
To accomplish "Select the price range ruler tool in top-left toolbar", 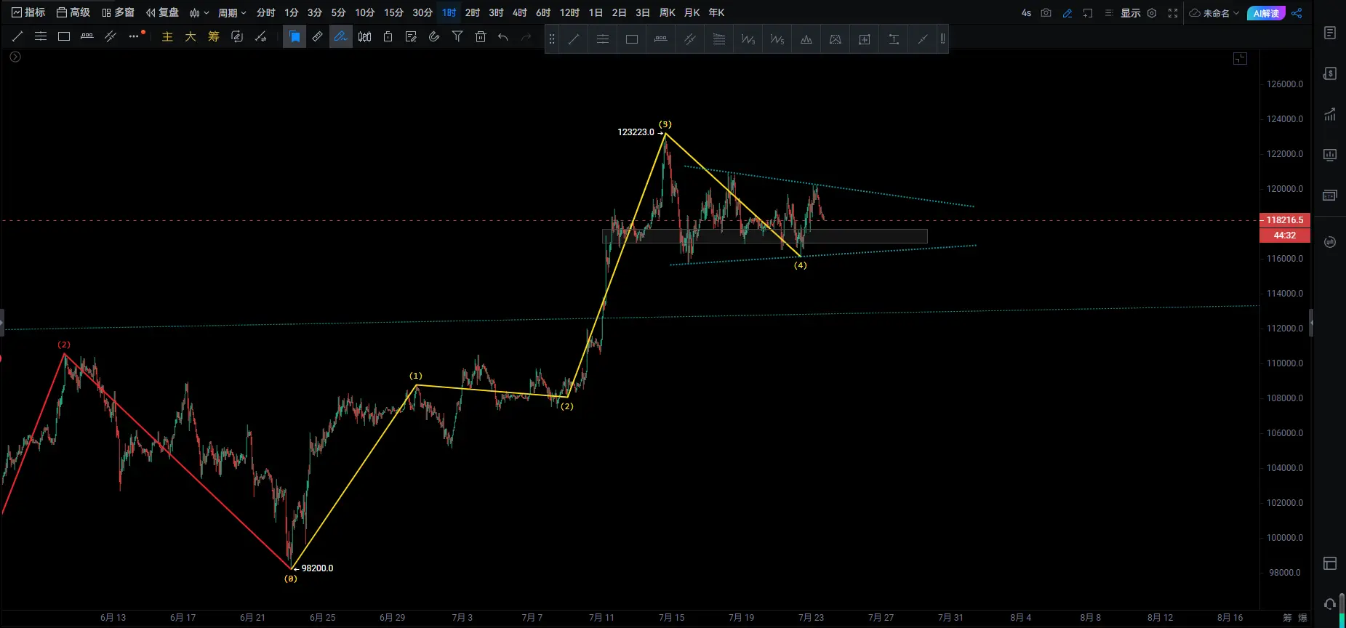I will 87,36.
